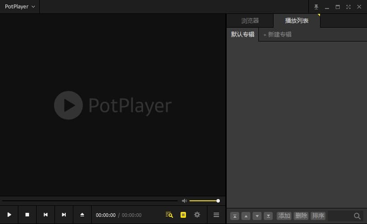Viewport: 367px width, 224px height.
Task: Expand the PotPlayer main menu dropdown
Action: [20, 7]
